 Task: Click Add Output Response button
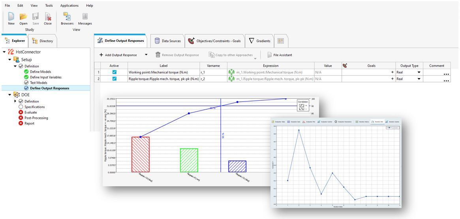point(118,55)
